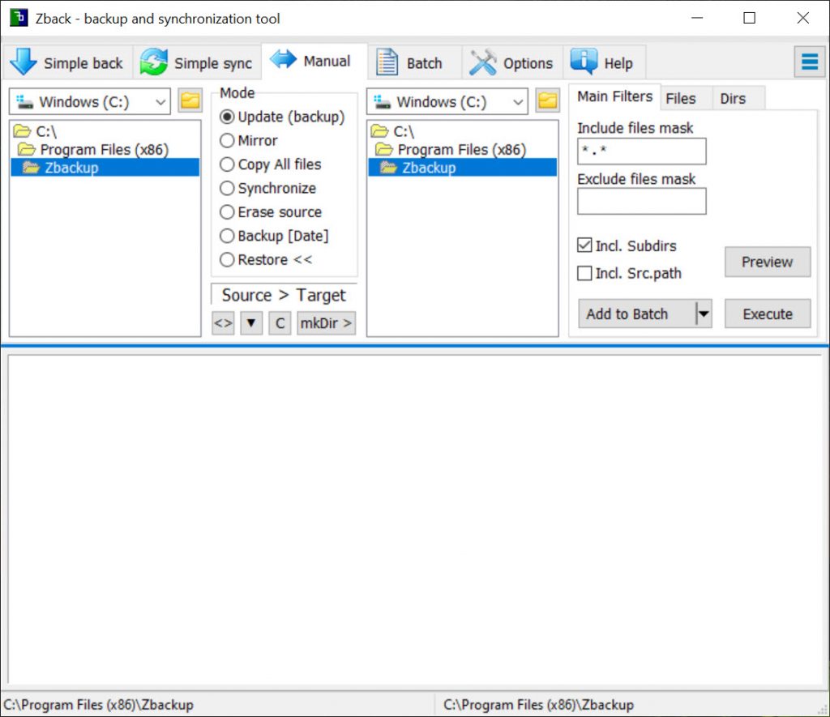
Task: Click the Help info icon
Action: tap(584, 62)
